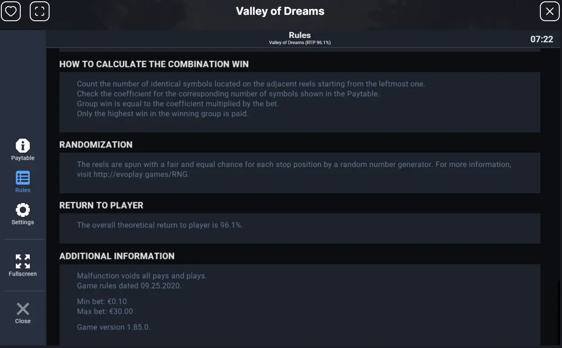This screenshot has width=562, height=348.
Task: Select the Rules list icon
Action: coord(23,177)
